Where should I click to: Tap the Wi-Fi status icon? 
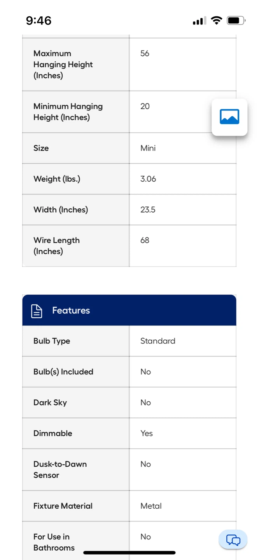217,20
